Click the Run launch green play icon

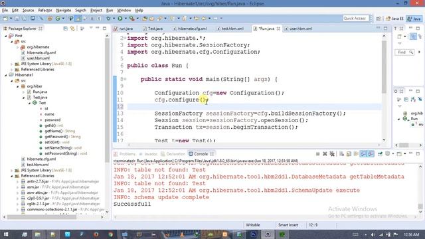120,19
